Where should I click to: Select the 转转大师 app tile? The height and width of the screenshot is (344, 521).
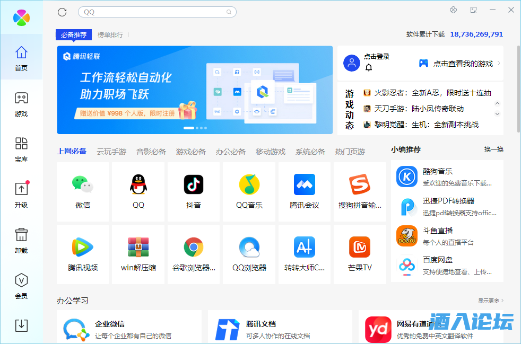point(305,254)
